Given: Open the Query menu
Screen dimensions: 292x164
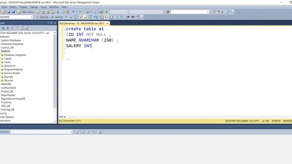Looking at the screenshot, I should (x=13, y=7).
